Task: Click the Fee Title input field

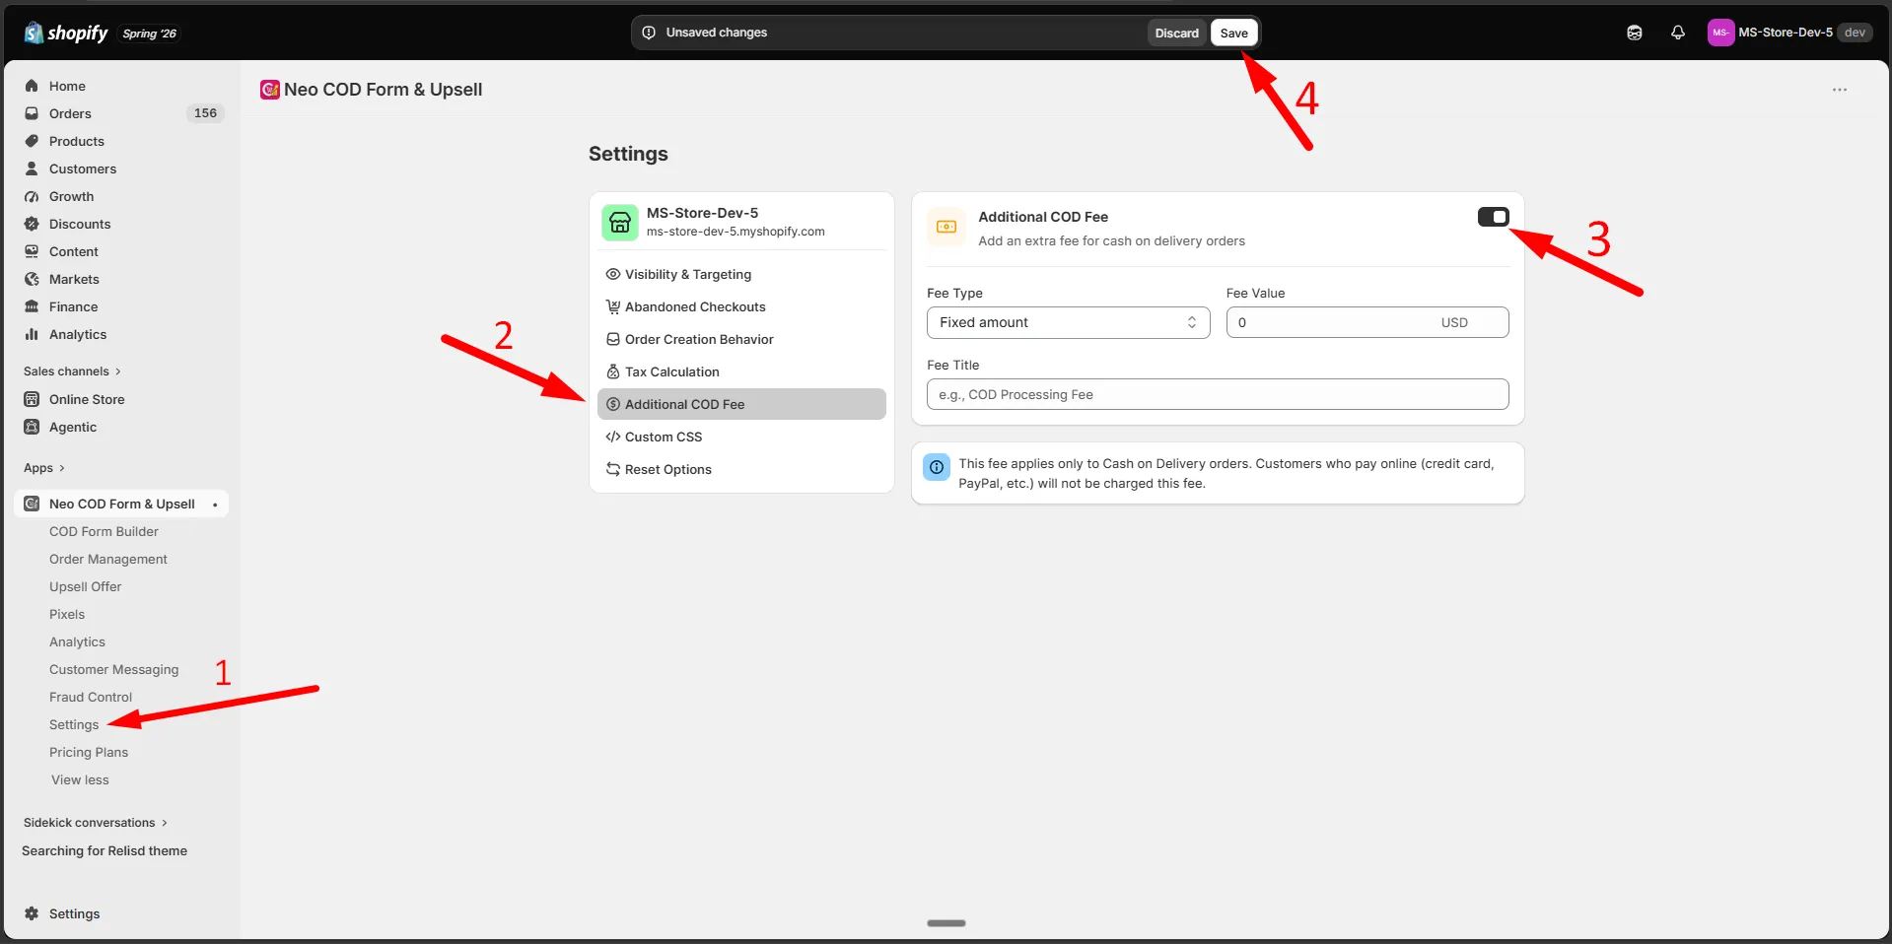Action: (x=1218, y=394)
